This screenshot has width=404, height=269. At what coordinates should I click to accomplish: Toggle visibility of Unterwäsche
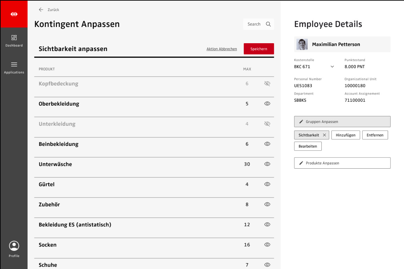(267, 164)
